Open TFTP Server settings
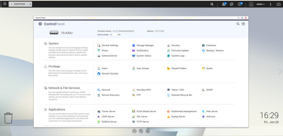Screen dimensions: 283x136 point(140,122)
